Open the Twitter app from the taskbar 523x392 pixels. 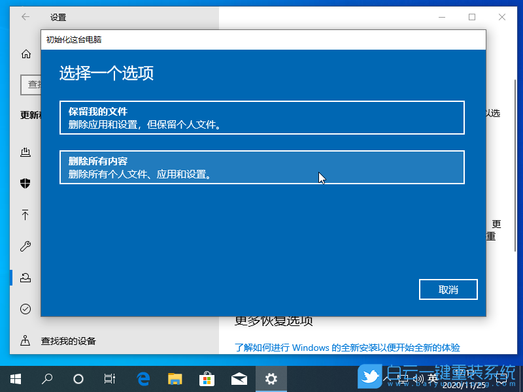point(369,378)
